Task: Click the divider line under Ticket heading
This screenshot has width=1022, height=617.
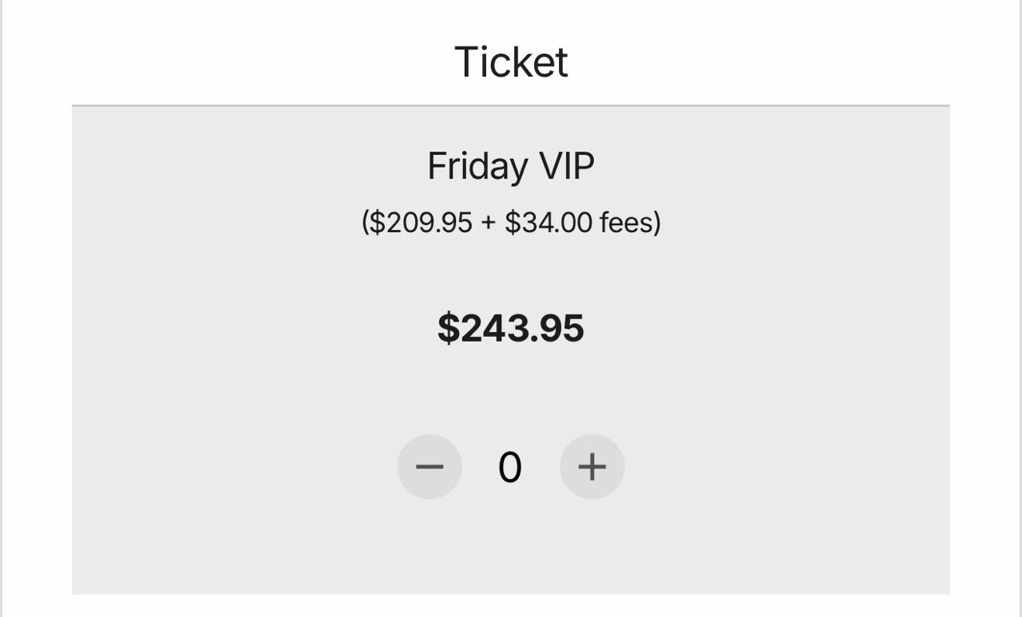Action: [x=511, y=105]
